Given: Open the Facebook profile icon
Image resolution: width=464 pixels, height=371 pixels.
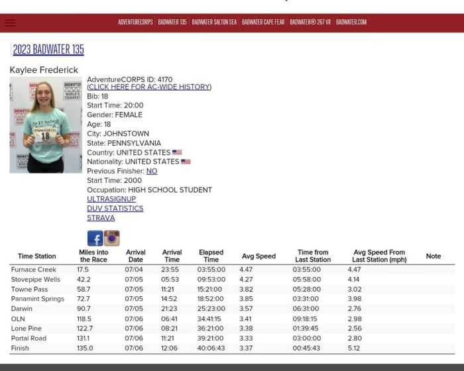Looking at the screenshot, I should tap(95, 238).
